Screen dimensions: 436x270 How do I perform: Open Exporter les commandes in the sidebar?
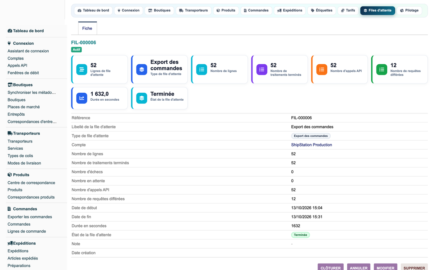coord(30,217)
